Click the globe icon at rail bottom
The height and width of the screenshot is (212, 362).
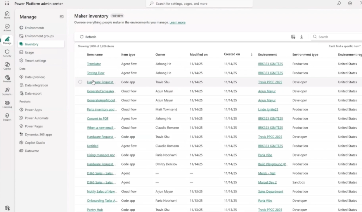[x=7, y=208]
